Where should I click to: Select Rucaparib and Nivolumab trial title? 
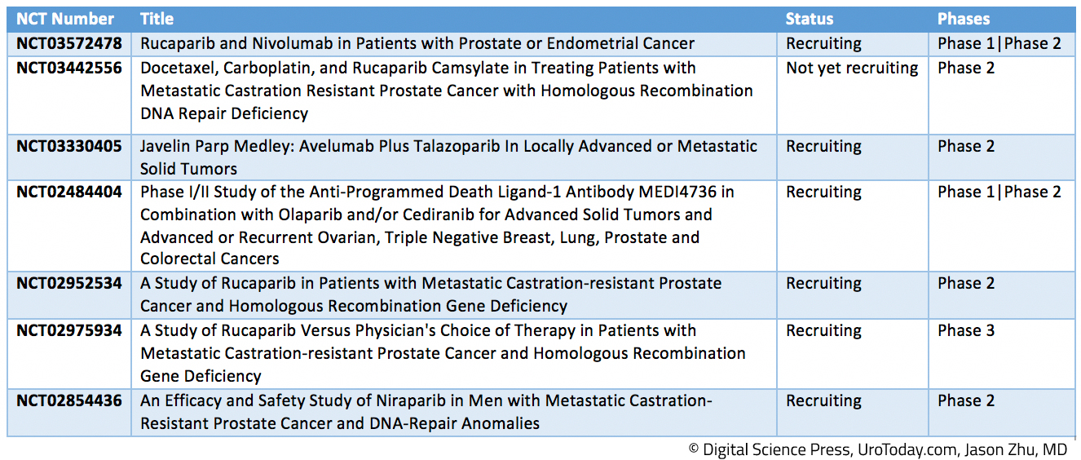(417, 44)
